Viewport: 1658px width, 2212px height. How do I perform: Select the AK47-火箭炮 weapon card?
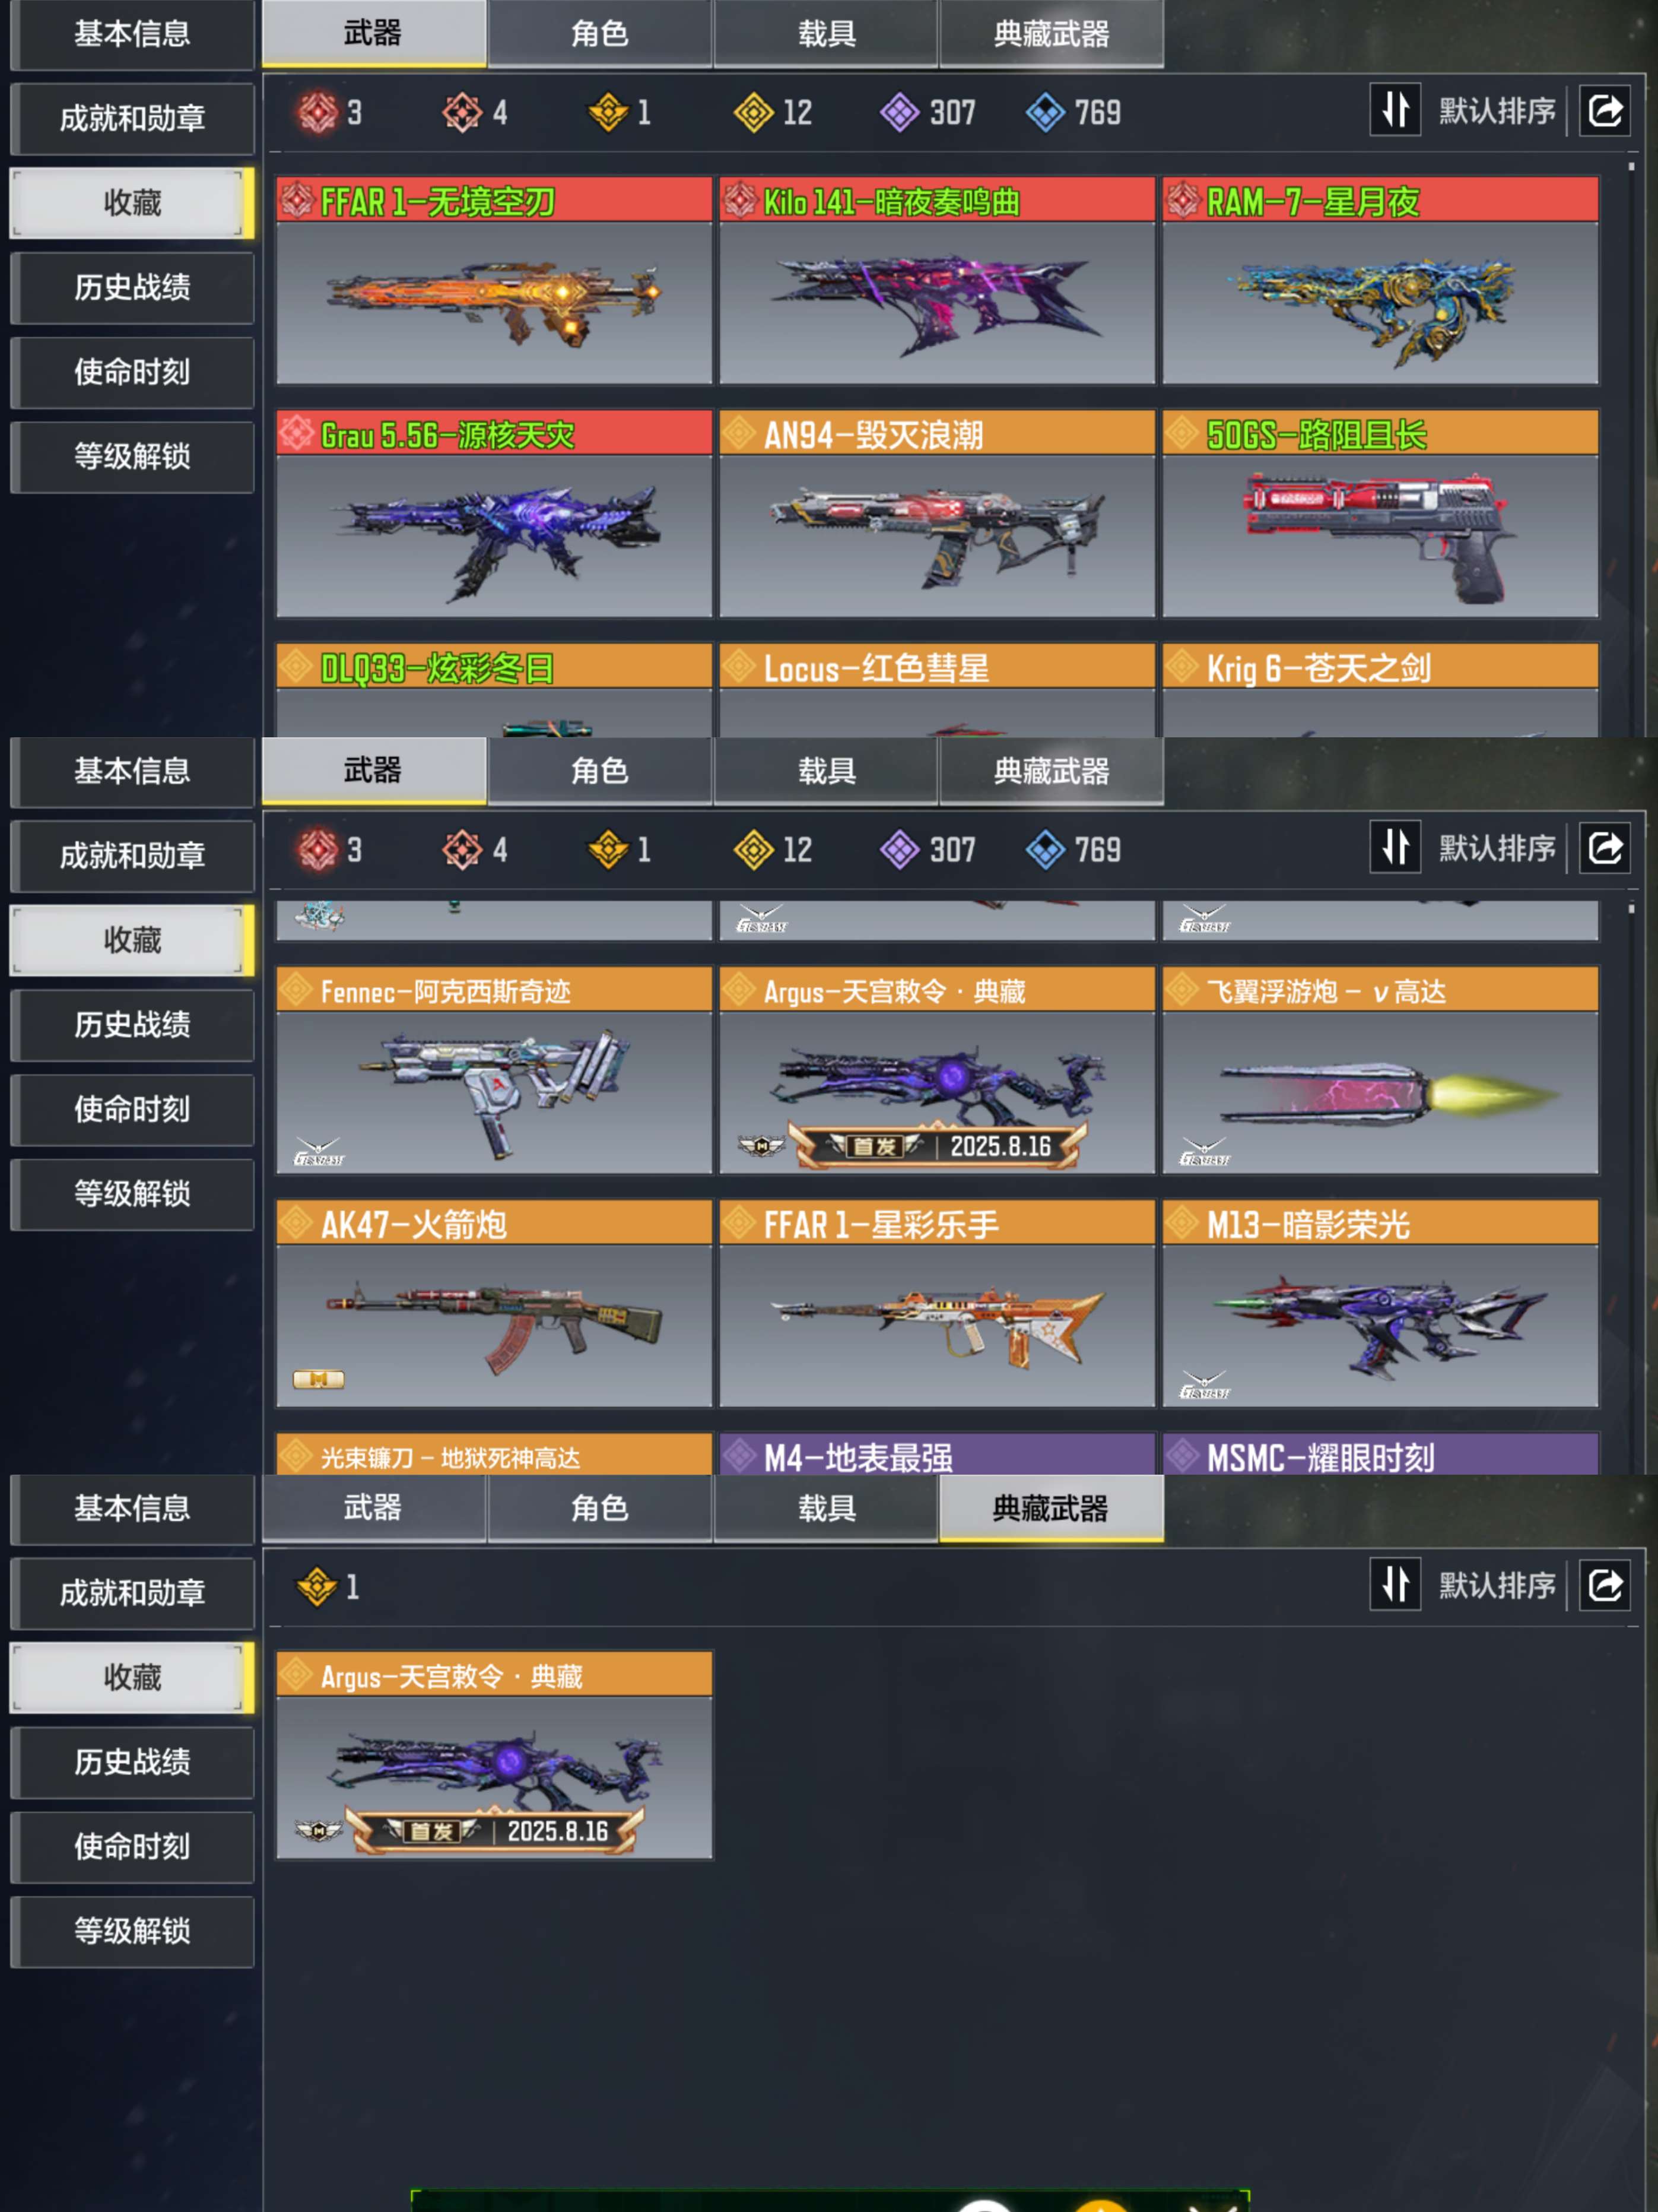(x=494, y=1304)
